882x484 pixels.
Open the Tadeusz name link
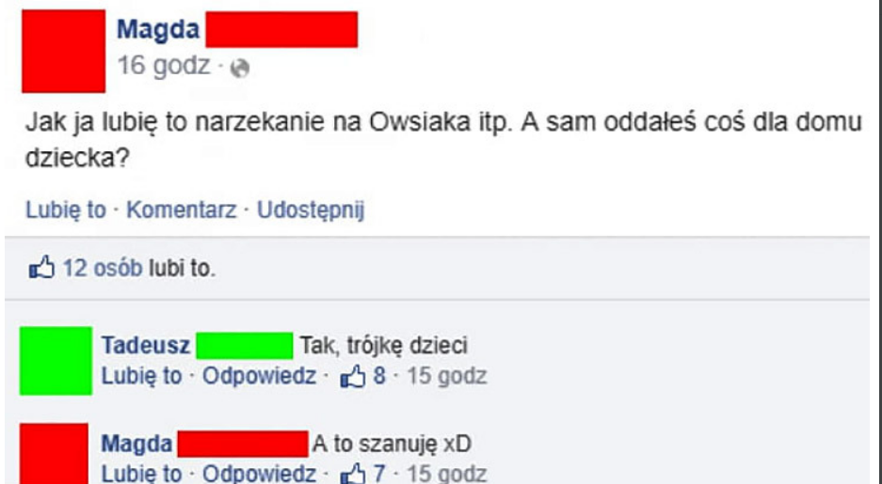[146, 345]
